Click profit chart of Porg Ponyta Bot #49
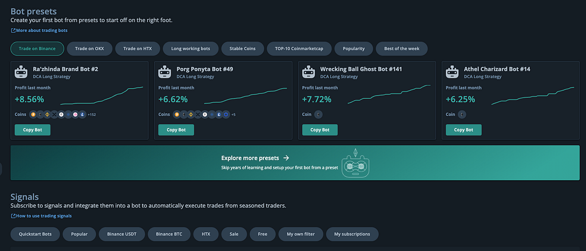Viewport: 586px width, 251px height. pyautogui.click(x=246, y=95)
